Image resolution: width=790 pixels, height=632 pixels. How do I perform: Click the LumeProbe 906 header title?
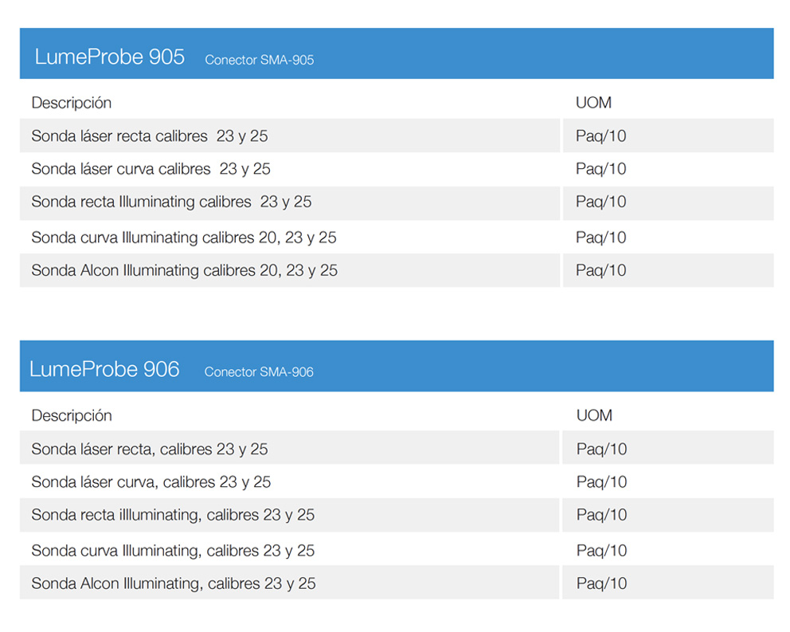click(x=104, y=369)
